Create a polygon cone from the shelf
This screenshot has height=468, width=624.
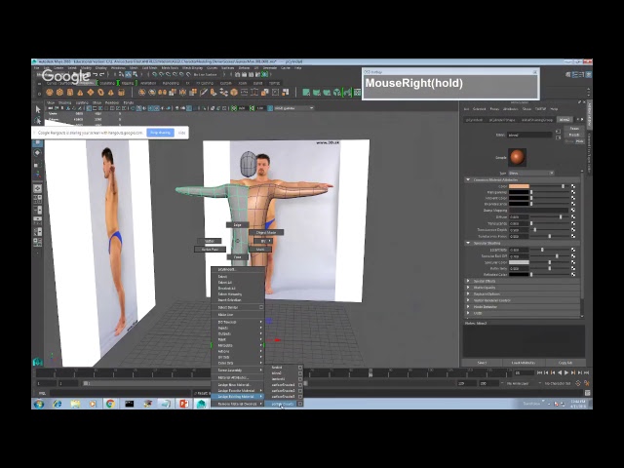coord(80,93)
